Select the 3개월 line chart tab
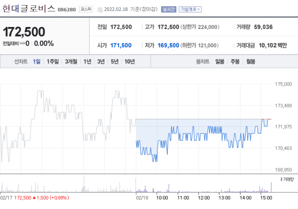Image resolution: width=298 pixels, height=209 pixels. 71,61
